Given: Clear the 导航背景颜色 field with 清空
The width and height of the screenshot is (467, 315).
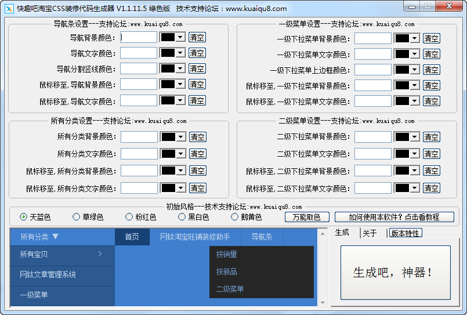Looking at the screenshot, I should (x=197, y=37).
